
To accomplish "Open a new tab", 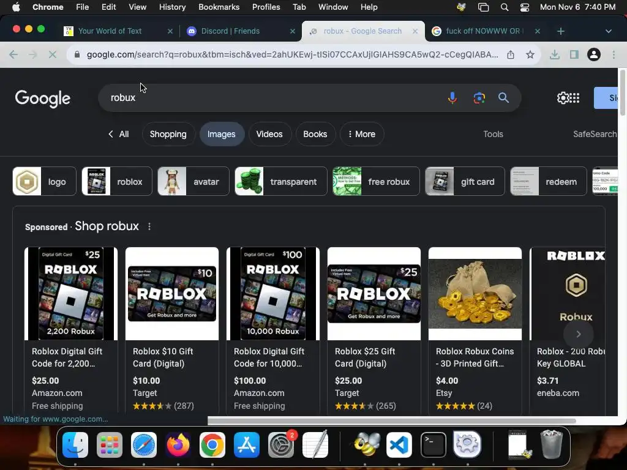I will (561, 31).
